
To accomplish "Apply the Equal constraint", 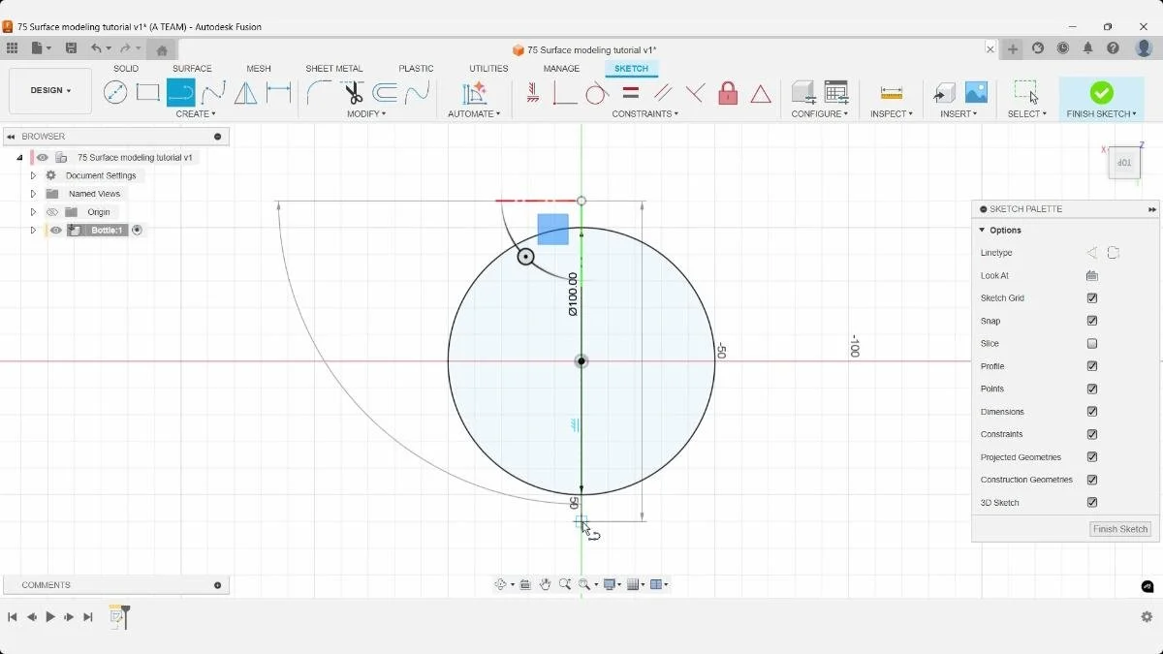I will point(630,93).
